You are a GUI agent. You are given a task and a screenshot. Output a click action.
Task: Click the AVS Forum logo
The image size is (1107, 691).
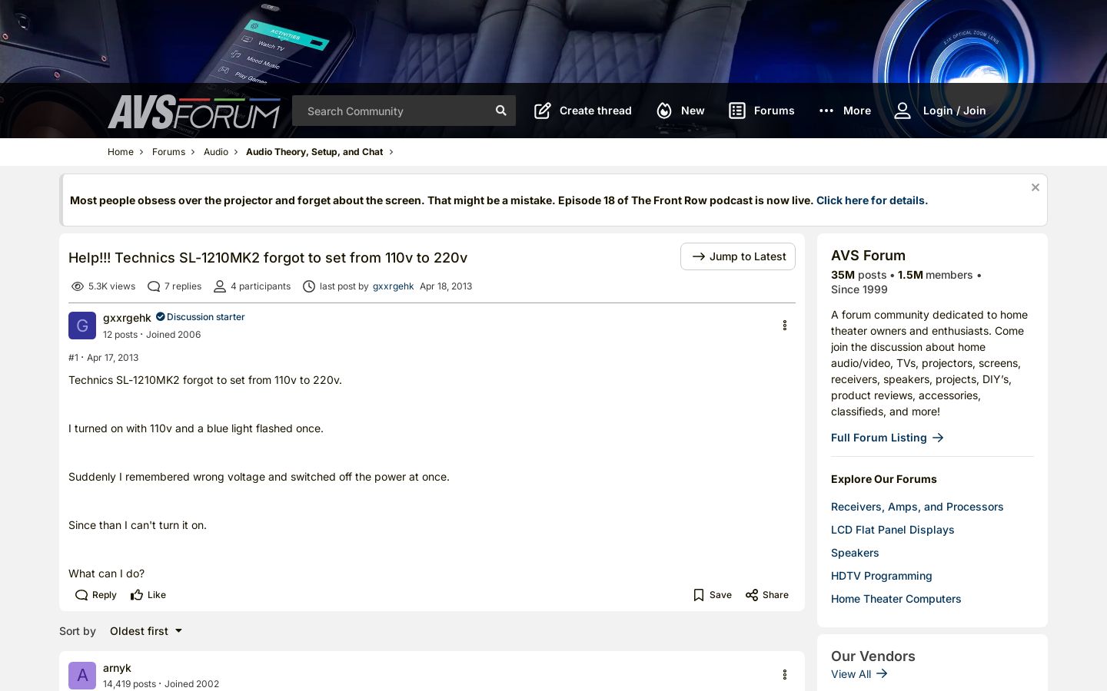click(194, 112)
